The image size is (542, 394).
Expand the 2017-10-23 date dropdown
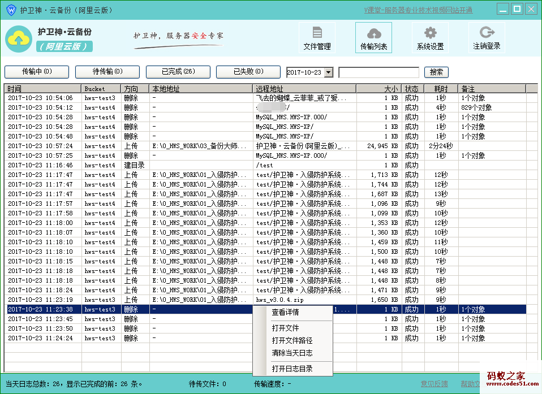tap(328, 72)
